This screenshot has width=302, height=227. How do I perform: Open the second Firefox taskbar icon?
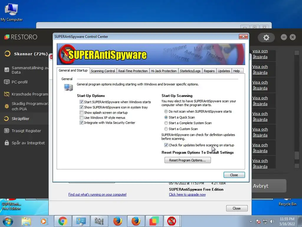coord(136,221)
